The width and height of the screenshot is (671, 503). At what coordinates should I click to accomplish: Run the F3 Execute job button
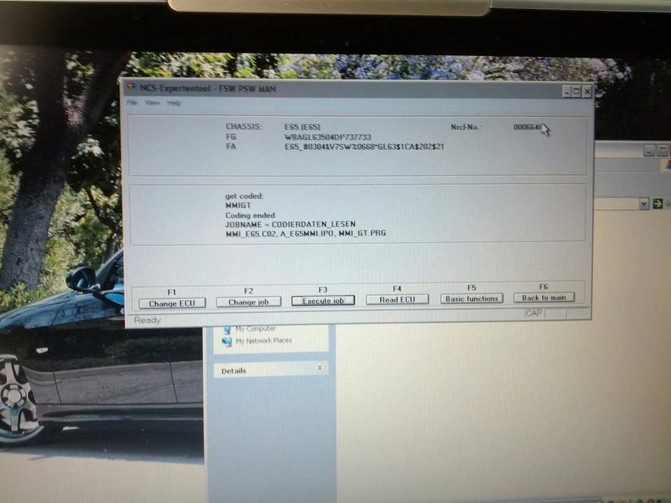point(323,301)
